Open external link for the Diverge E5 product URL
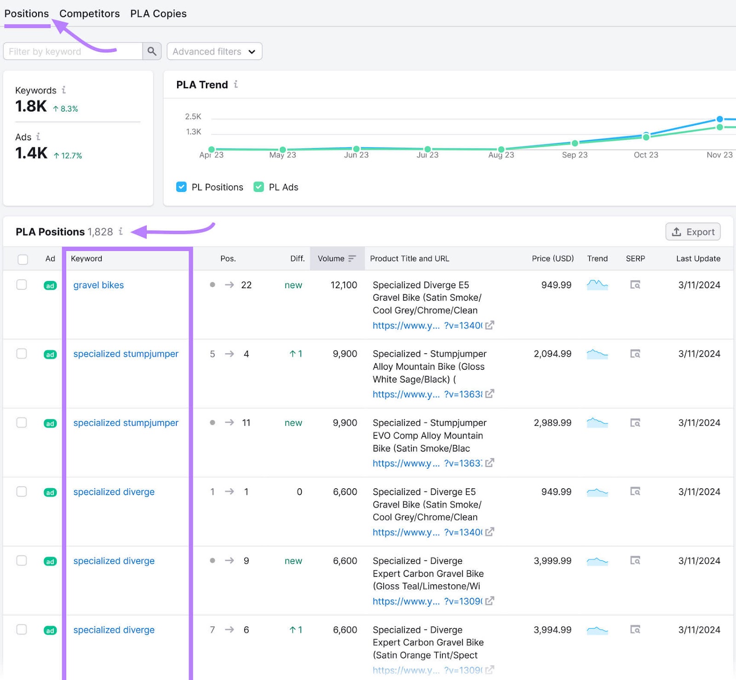This screenshot has width=736, height=680. [490, 326]
